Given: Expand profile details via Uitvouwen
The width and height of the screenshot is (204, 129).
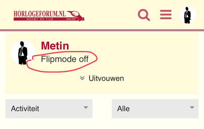Looking at the screenshot, I should coord(102,78).
